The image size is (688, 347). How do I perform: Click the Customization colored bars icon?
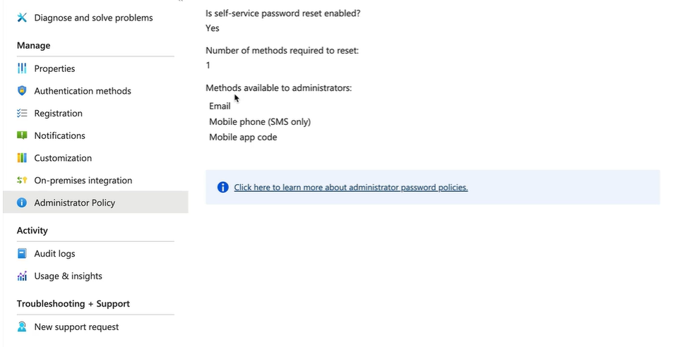(x=22, y=158)
